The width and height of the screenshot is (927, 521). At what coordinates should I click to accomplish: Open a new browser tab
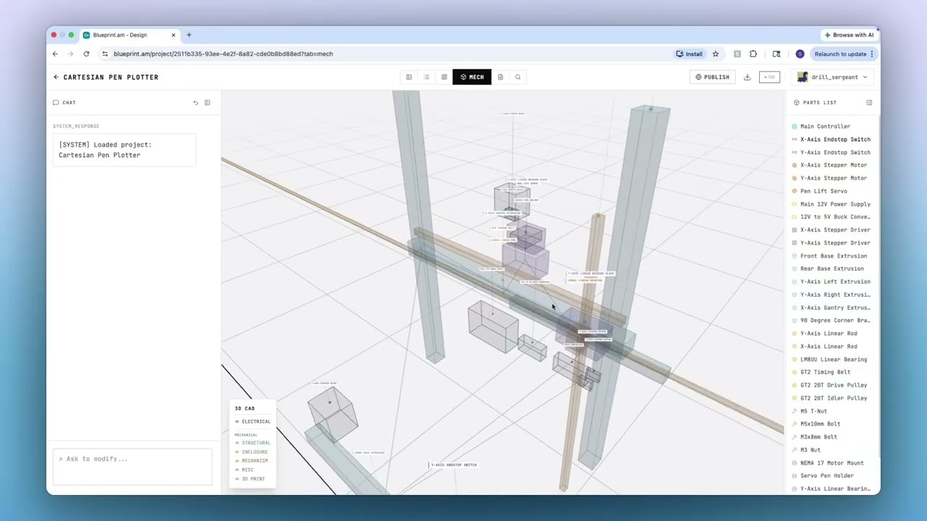click(189, 35)
